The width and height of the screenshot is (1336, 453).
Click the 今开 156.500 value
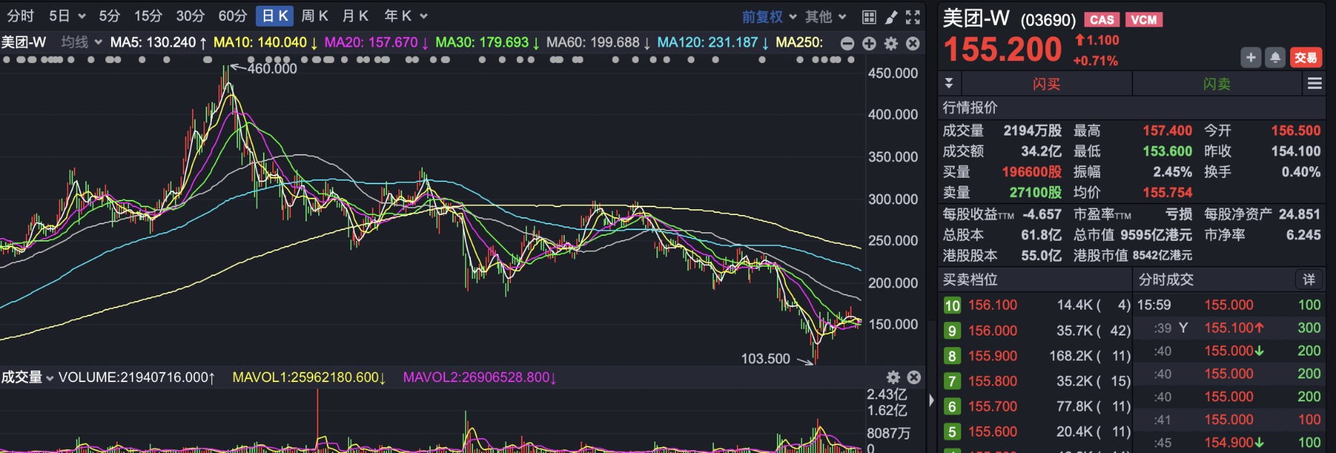click(1296, 130)
